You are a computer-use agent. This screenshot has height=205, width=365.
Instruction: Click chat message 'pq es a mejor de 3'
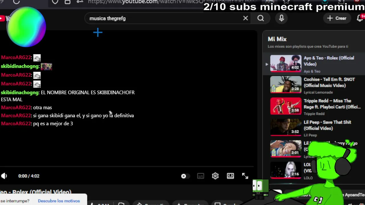coord(53,124)
